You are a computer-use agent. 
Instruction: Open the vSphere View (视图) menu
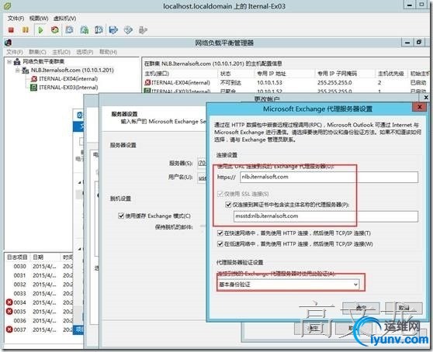39,19
